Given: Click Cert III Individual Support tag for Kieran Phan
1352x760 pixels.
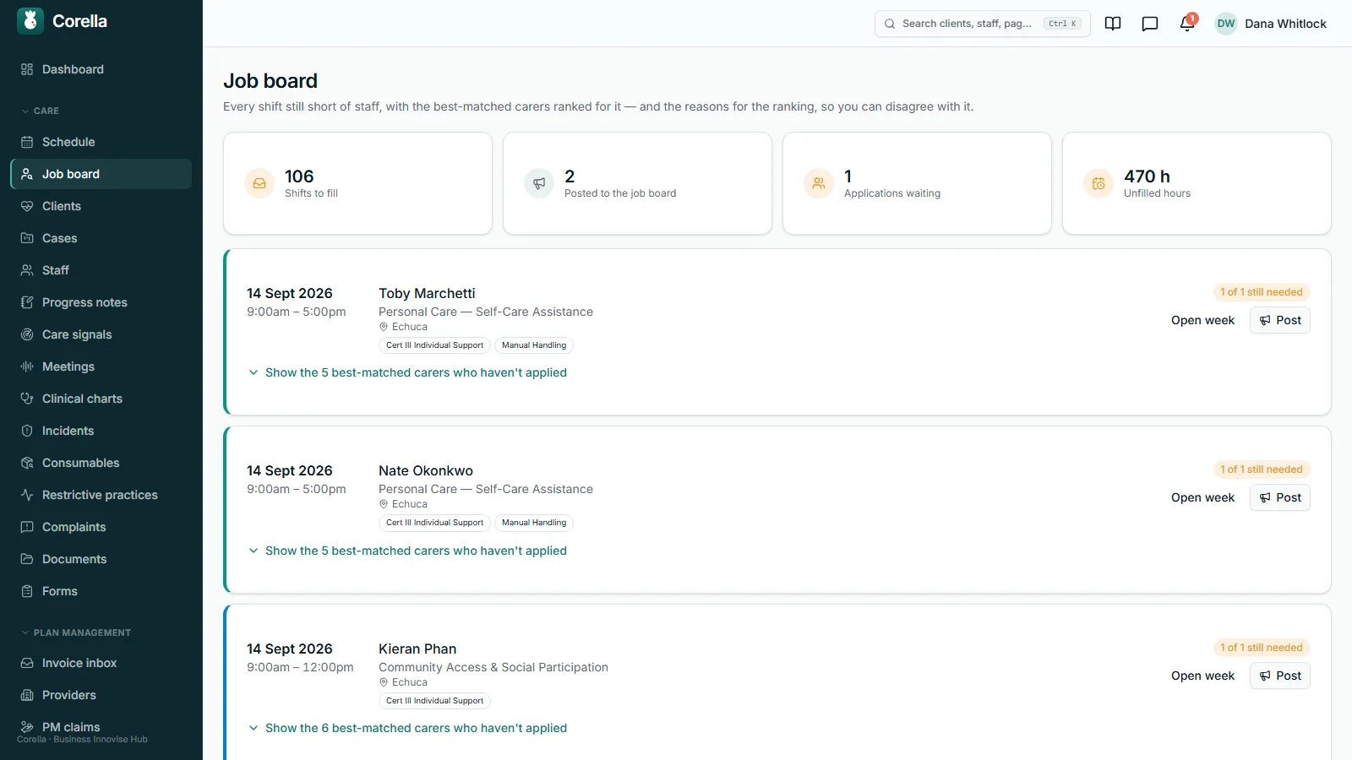Looking at the screenshot, I should pos(434,701).
